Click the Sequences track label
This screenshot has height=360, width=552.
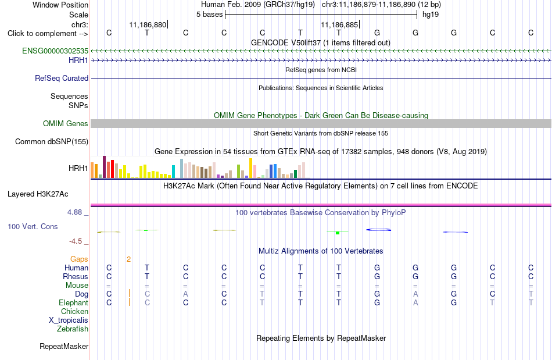pyautogui.click(x=69, y=96)
